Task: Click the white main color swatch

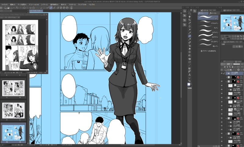Action: pos(189,84)
